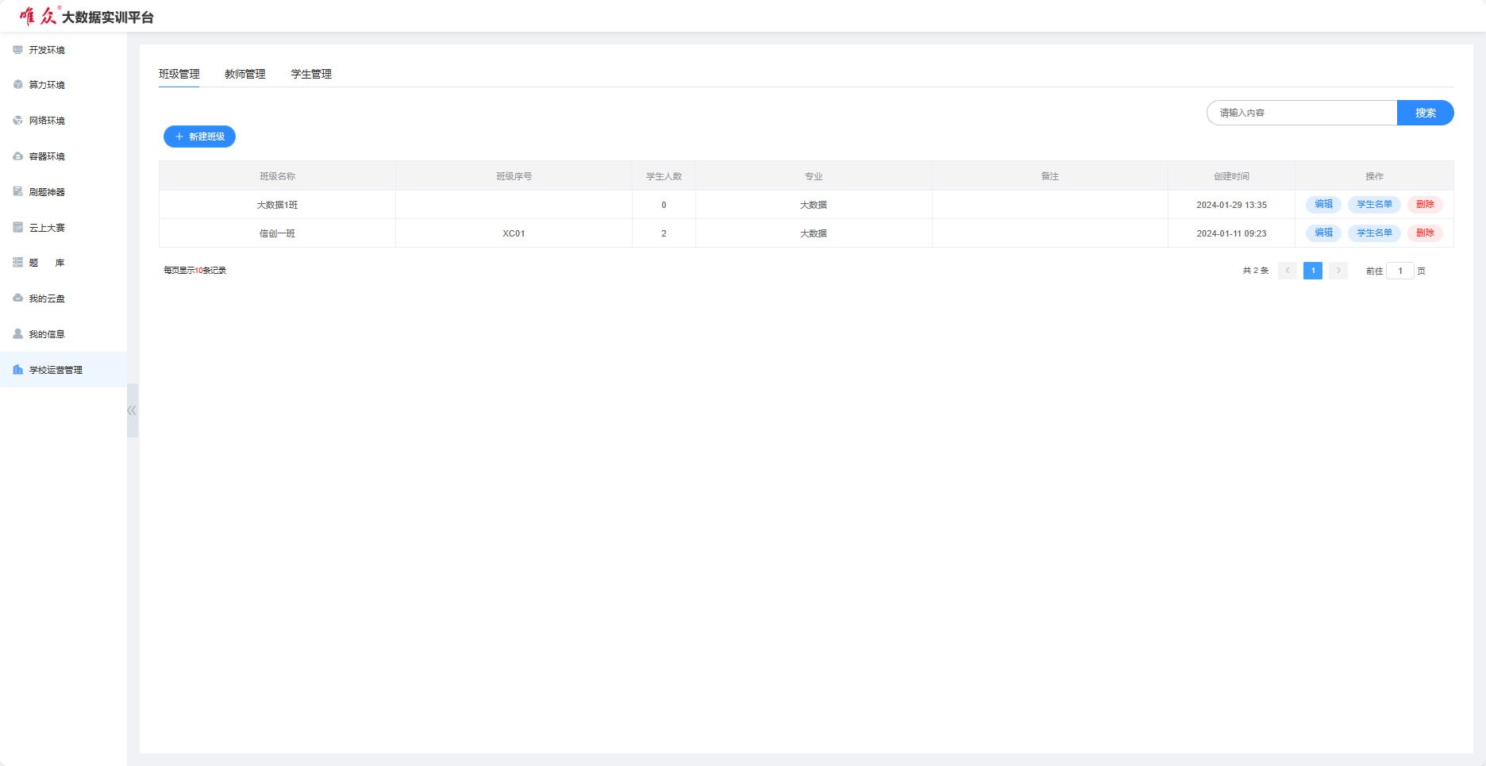The image size is (1486, 766).
Task: Go to previous page arrow
Action: (x=1288, y=271)
